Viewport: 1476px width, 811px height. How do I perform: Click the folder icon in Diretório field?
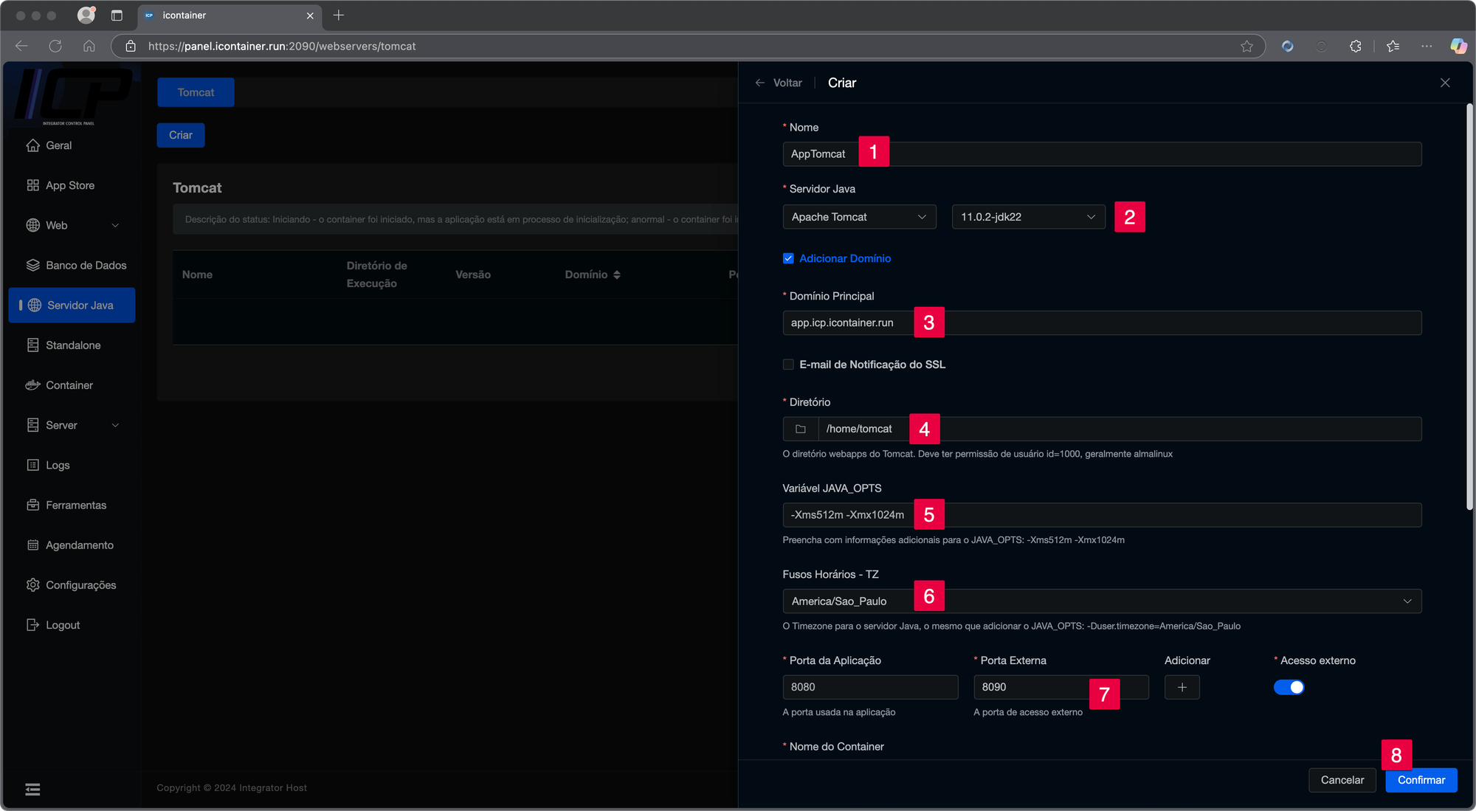(801, 429)
